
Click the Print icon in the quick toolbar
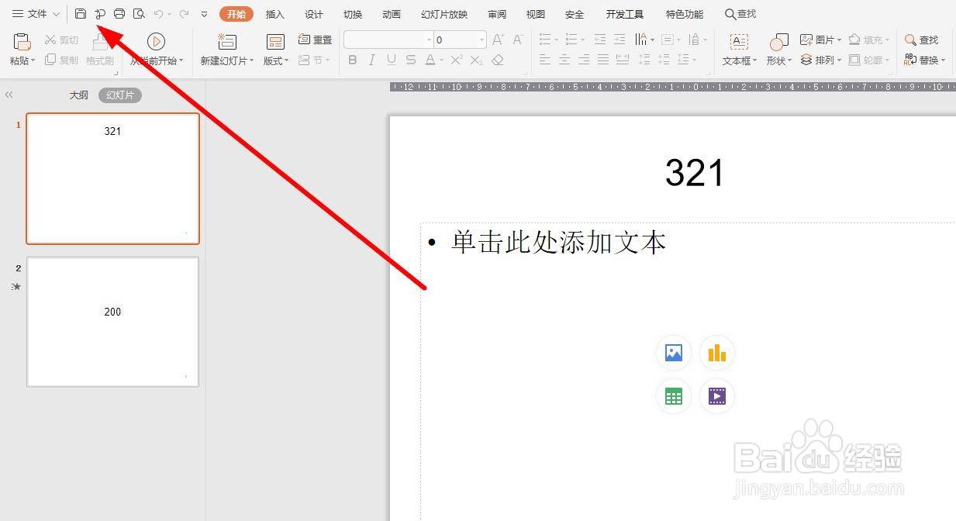coord(119,13)
